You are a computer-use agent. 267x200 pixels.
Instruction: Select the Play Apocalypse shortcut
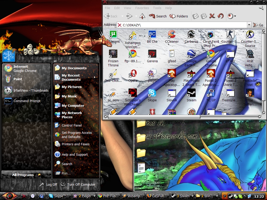click(x=172, y=73)
